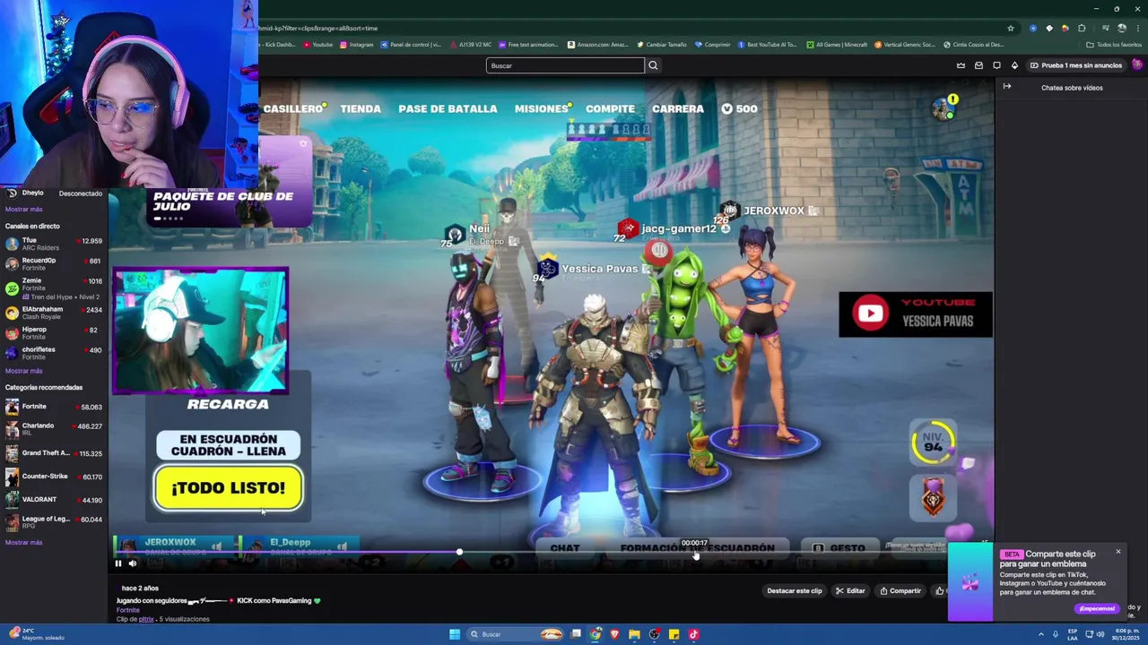Click CASILLERO tab in video
The height and width of the screenshot is (645, 1148).
pyautogui.click(x=293, y=108)
